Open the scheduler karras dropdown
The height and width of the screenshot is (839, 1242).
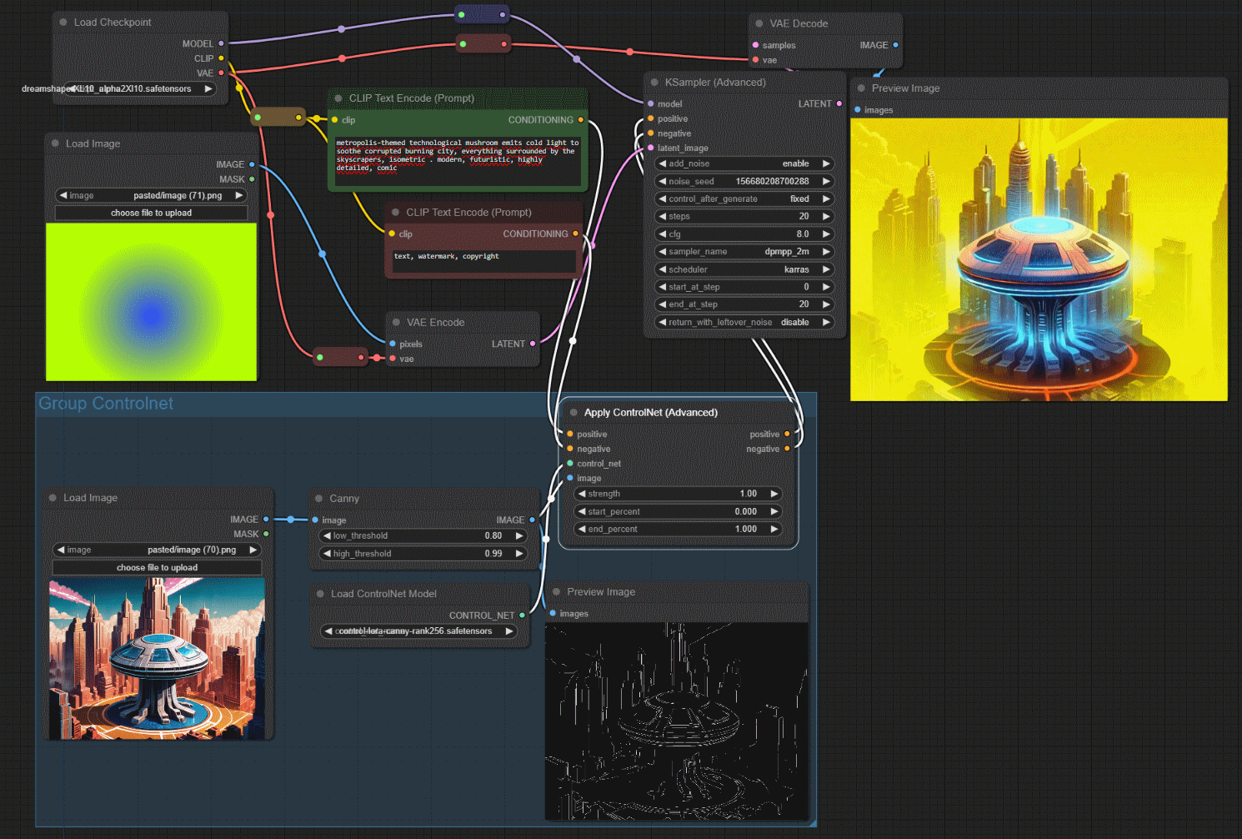[x=744, y=269]
